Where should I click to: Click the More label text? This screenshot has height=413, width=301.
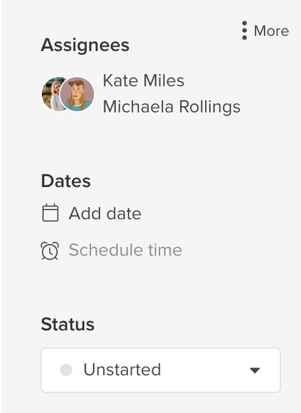pyautogui.click(x=271, y=31)
